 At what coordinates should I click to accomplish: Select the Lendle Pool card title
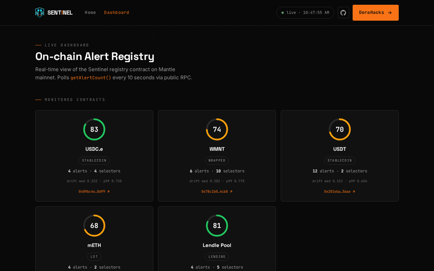click(217, 245)
